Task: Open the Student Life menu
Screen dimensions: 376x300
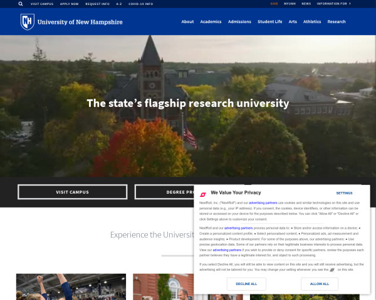Action: pos(269,21)
